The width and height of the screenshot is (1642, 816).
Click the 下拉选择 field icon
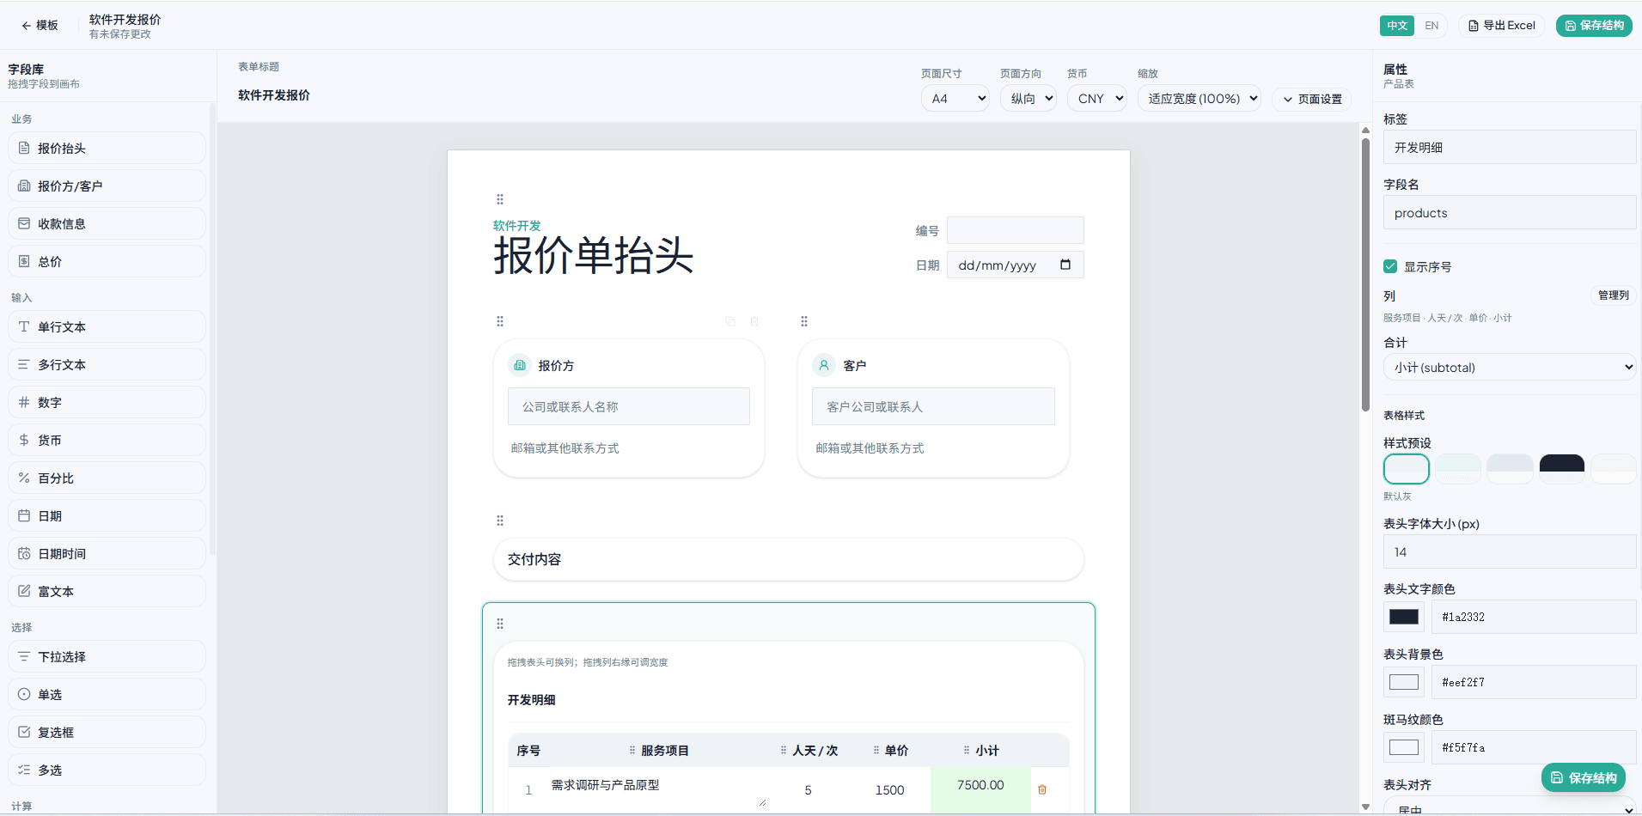[x=24, y=656]
